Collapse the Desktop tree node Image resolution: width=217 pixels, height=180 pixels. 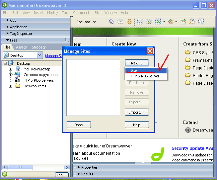click(x=5, y=63)
